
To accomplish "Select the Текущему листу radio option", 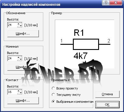I will pos(66,95).
